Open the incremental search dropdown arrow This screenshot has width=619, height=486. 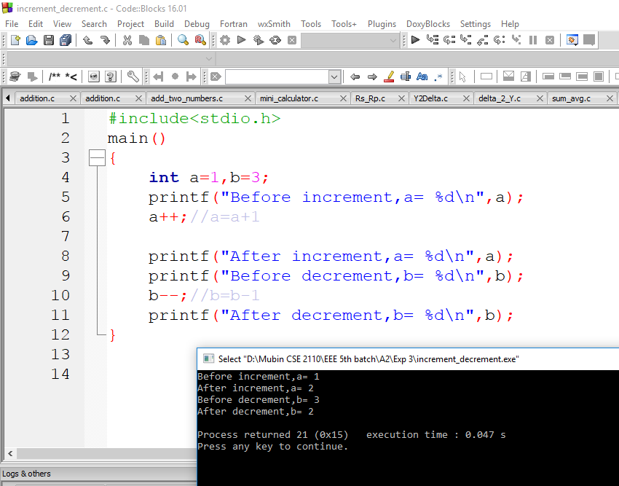tap(334, 77)
